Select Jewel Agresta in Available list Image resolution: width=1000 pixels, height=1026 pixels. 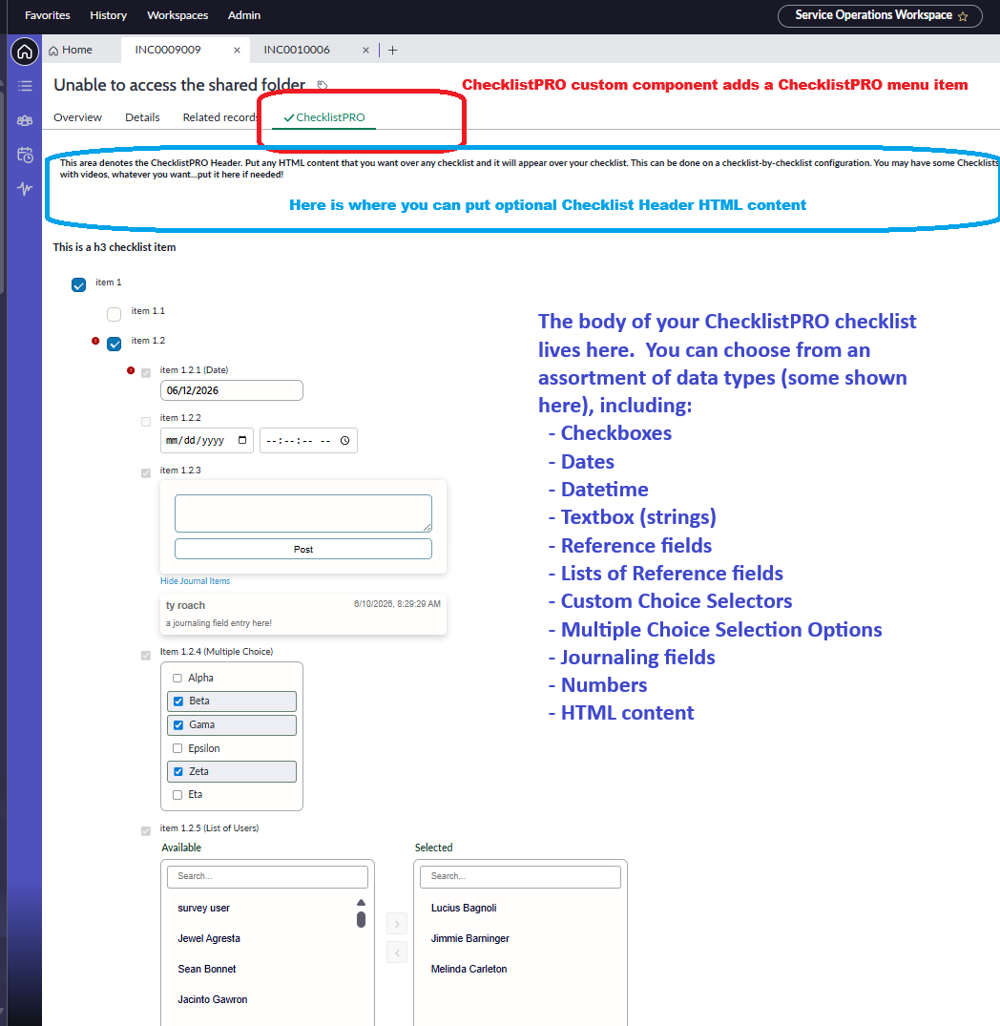(209, 938)
